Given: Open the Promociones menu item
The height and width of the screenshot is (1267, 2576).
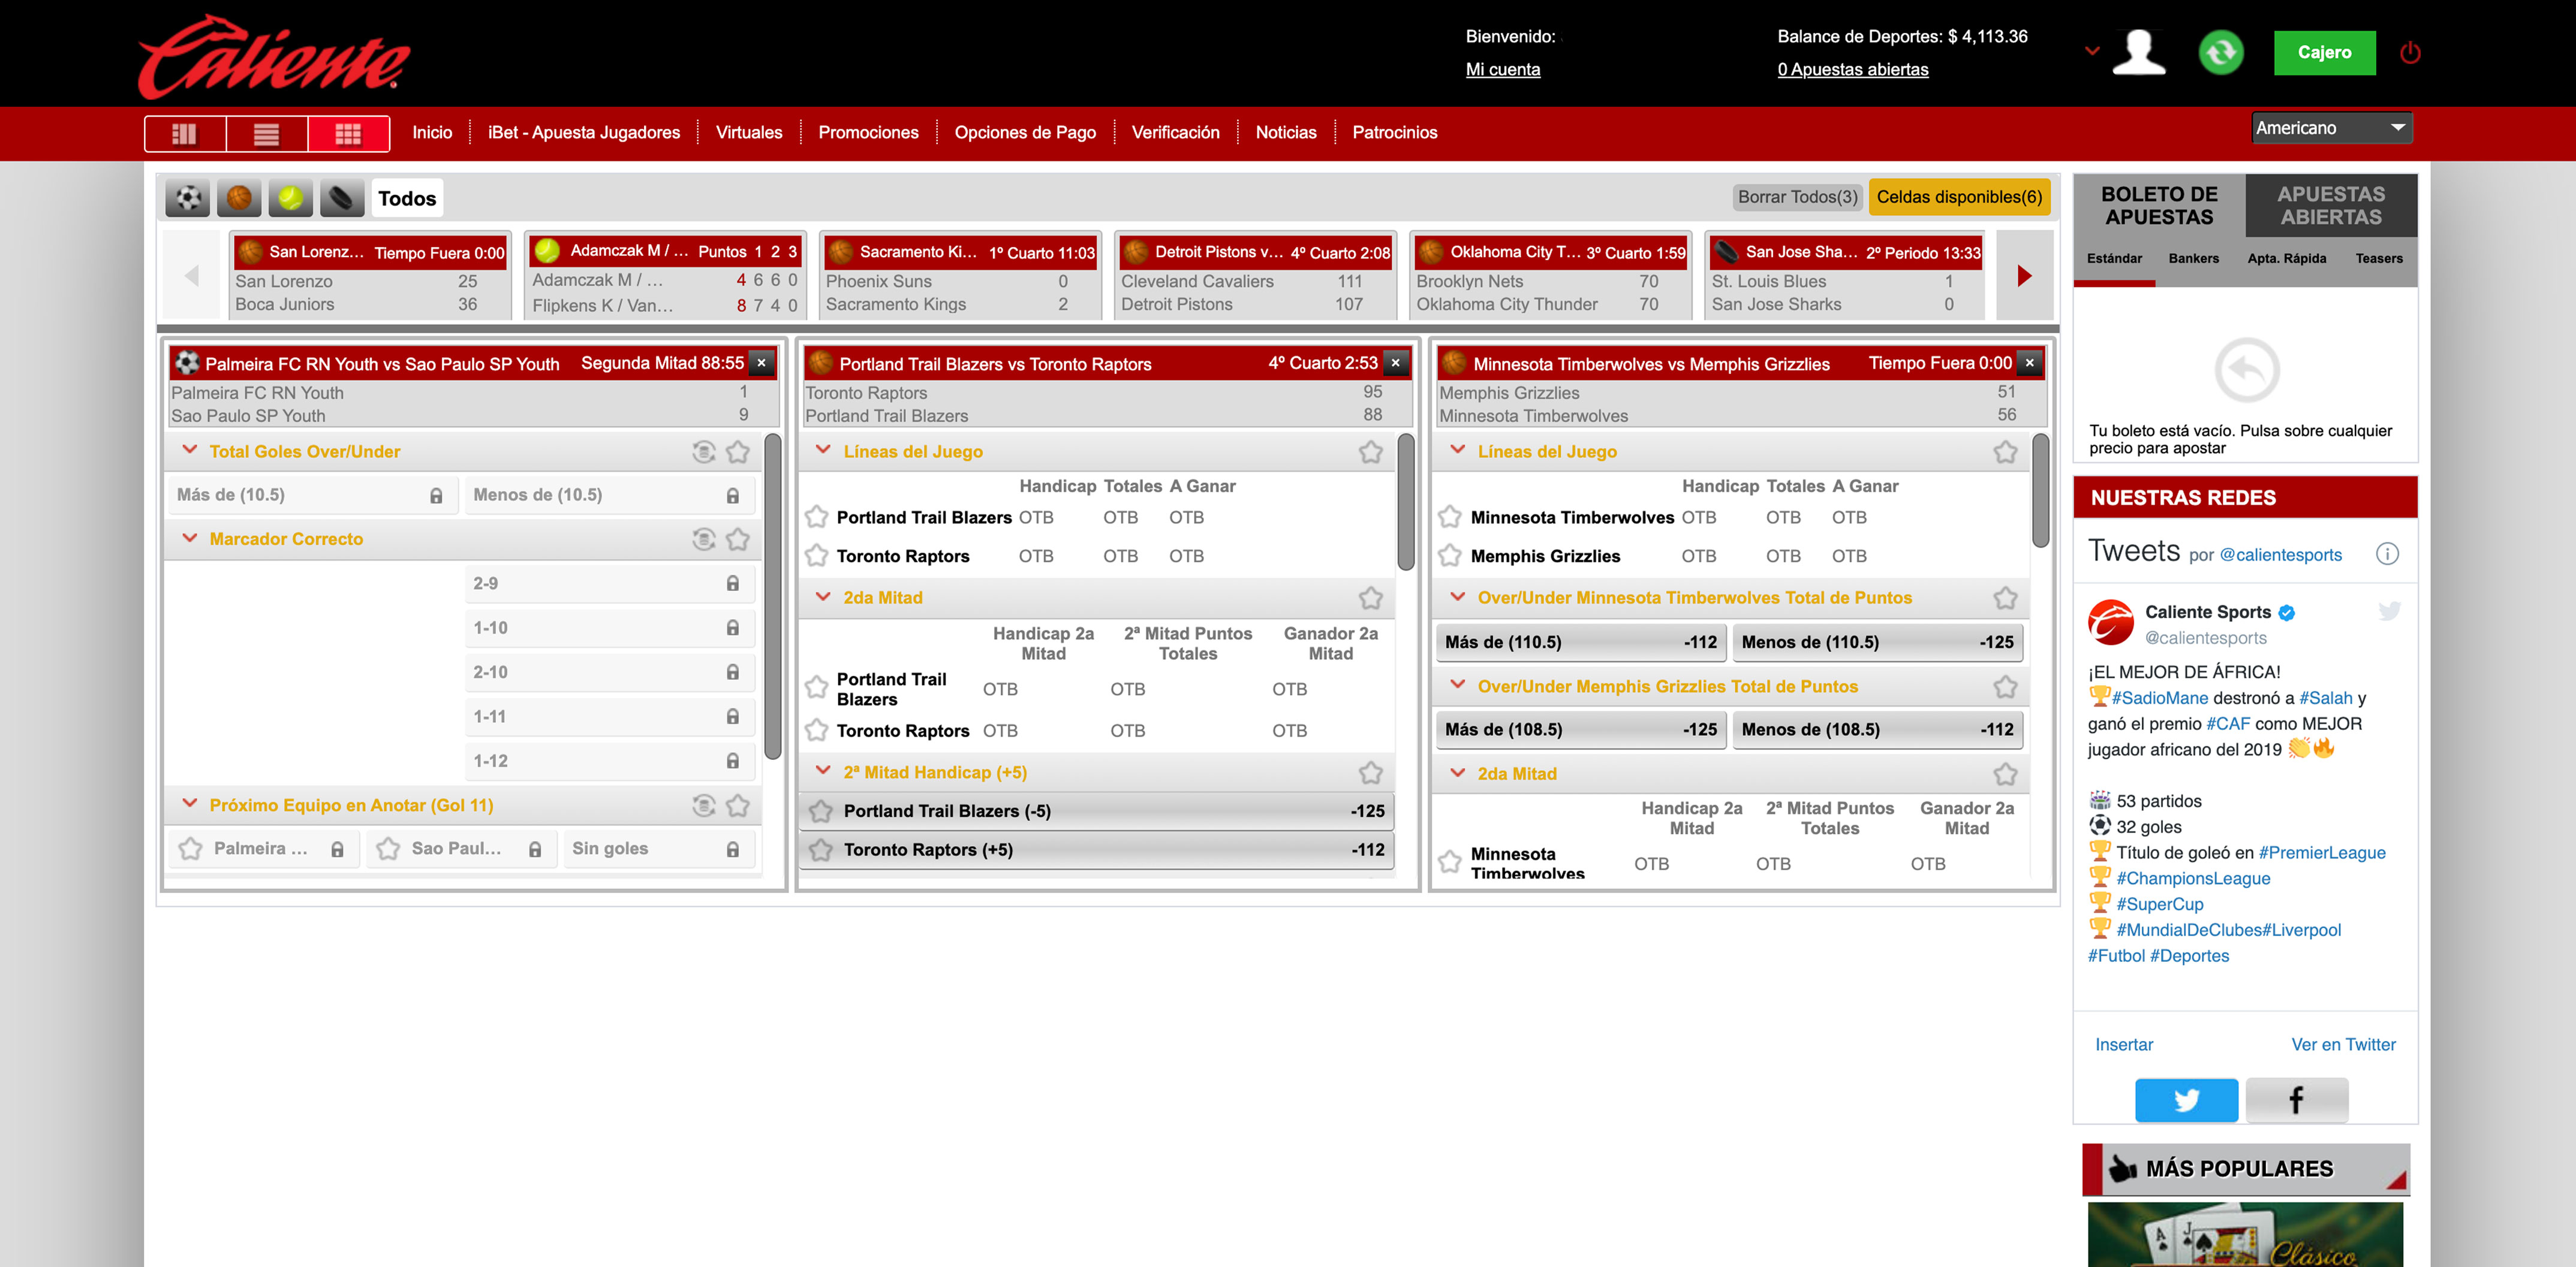Looking at the screenshot, I should [868, 132].
